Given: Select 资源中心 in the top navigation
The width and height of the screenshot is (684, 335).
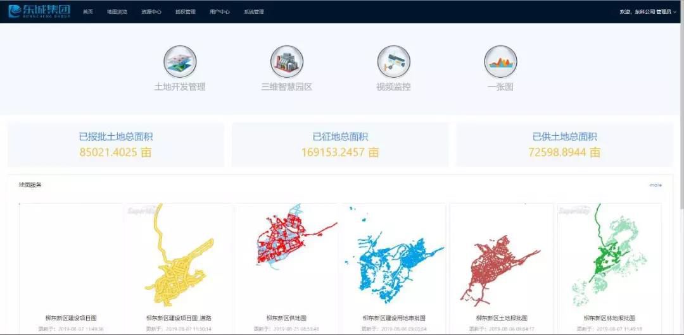Looking at the screenshot, I should [x=151, y=12].
